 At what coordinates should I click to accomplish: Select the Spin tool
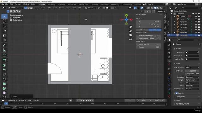click(x=4, y=88)
